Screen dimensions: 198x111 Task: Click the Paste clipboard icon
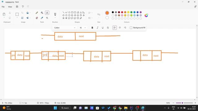[x=4, y=14]
